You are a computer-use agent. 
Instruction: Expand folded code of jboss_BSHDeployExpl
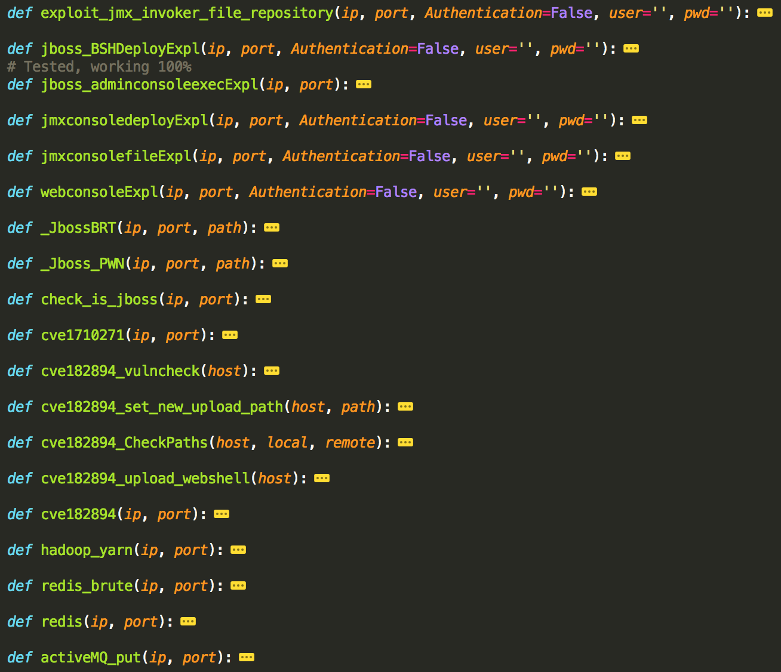click(x=631, y=48)
